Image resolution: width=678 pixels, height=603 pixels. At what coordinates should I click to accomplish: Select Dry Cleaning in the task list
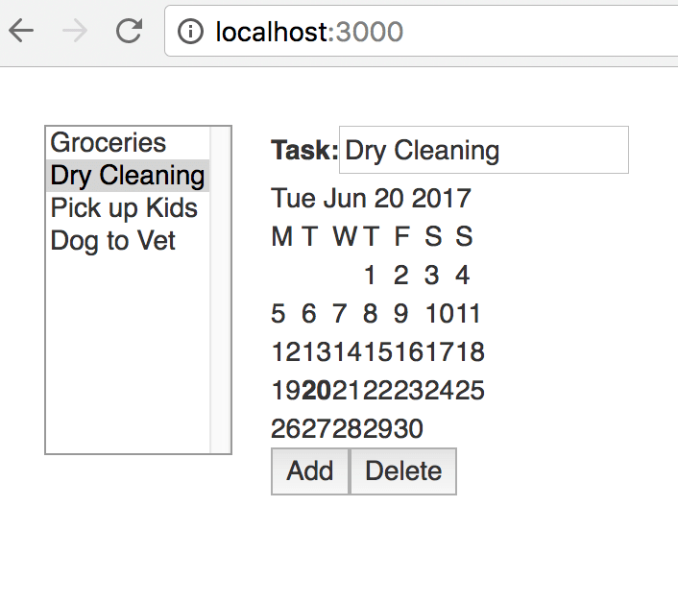point(127,176)
